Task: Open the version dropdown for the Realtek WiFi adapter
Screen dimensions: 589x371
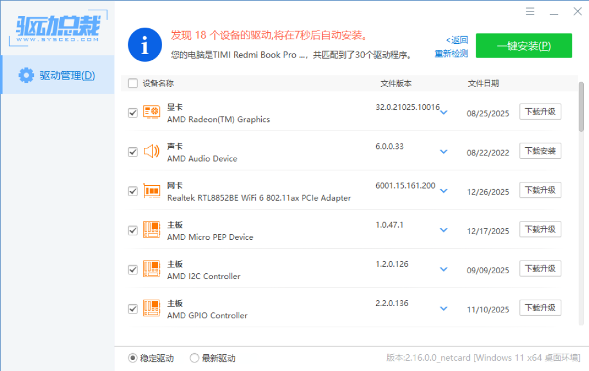Action: [x=443, y=191]
